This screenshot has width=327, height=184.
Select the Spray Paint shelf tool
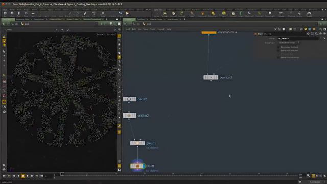(x=85, y=14)
